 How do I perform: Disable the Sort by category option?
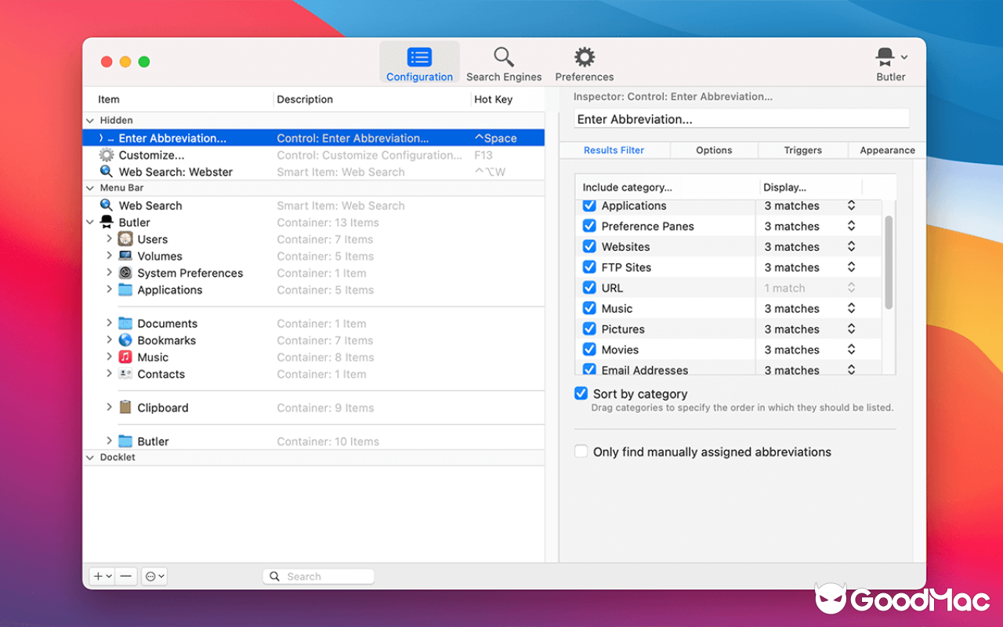pos(581,393)
